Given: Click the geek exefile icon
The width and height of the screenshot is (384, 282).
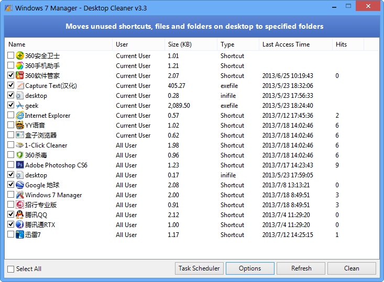Looking at the screenshot, I should tap(20, 106).
